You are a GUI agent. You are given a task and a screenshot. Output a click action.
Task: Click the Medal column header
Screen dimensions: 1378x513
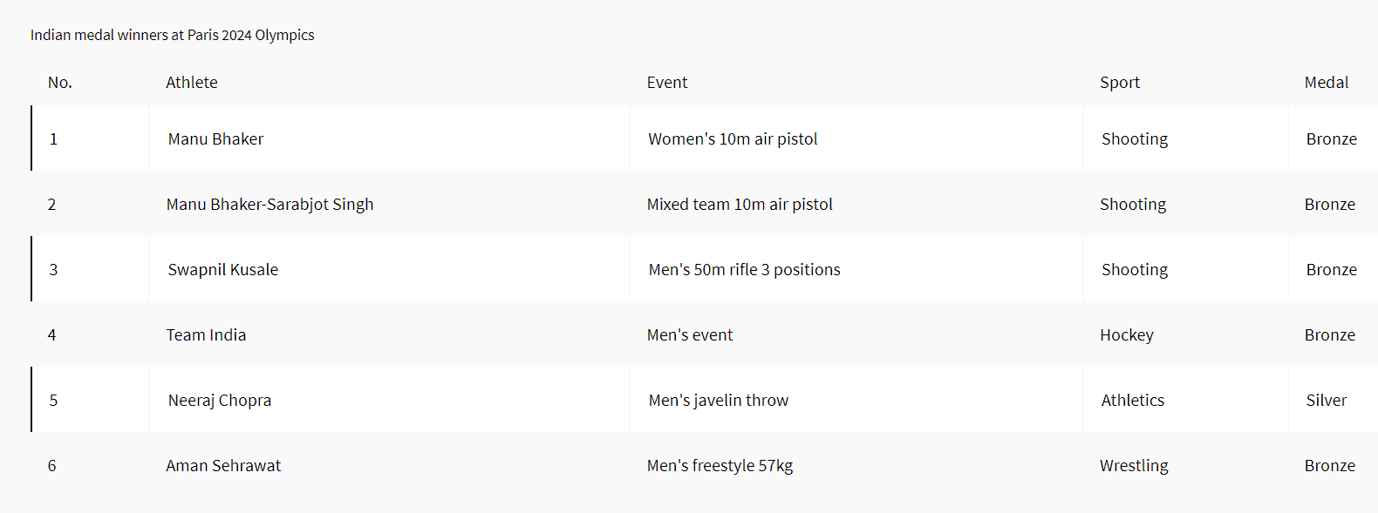point(1327,83)
